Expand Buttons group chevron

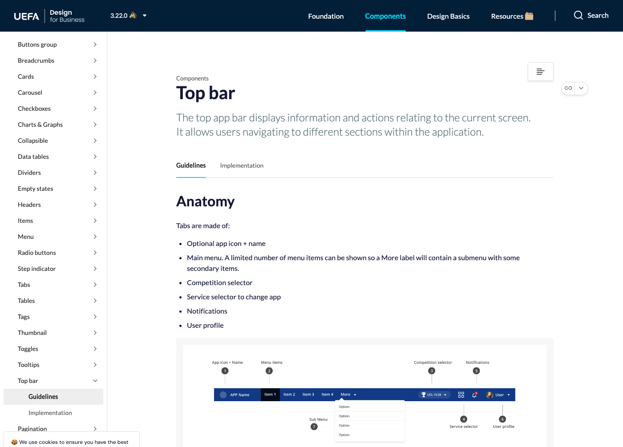[95, 44]
